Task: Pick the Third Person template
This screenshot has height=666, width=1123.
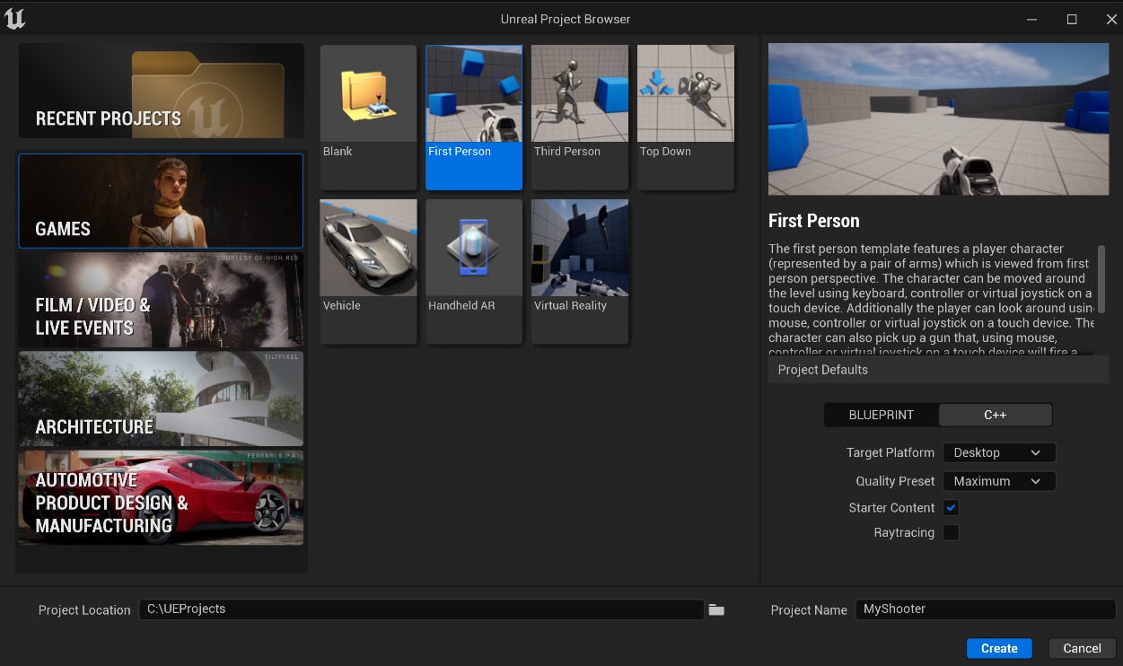Action: point(580,117)
